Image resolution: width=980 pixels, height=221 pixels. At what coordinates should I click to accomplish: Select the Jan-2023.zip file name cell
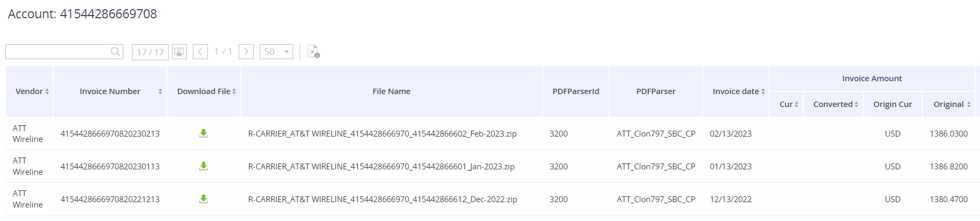[x=381, y=166]
